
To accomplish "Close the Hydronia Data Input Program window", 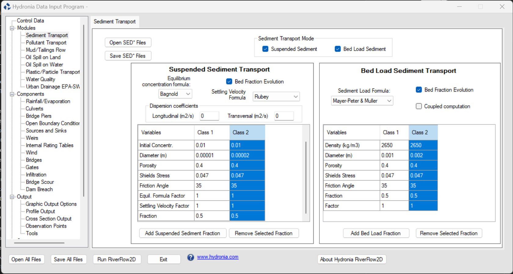I will pos(502,7).
